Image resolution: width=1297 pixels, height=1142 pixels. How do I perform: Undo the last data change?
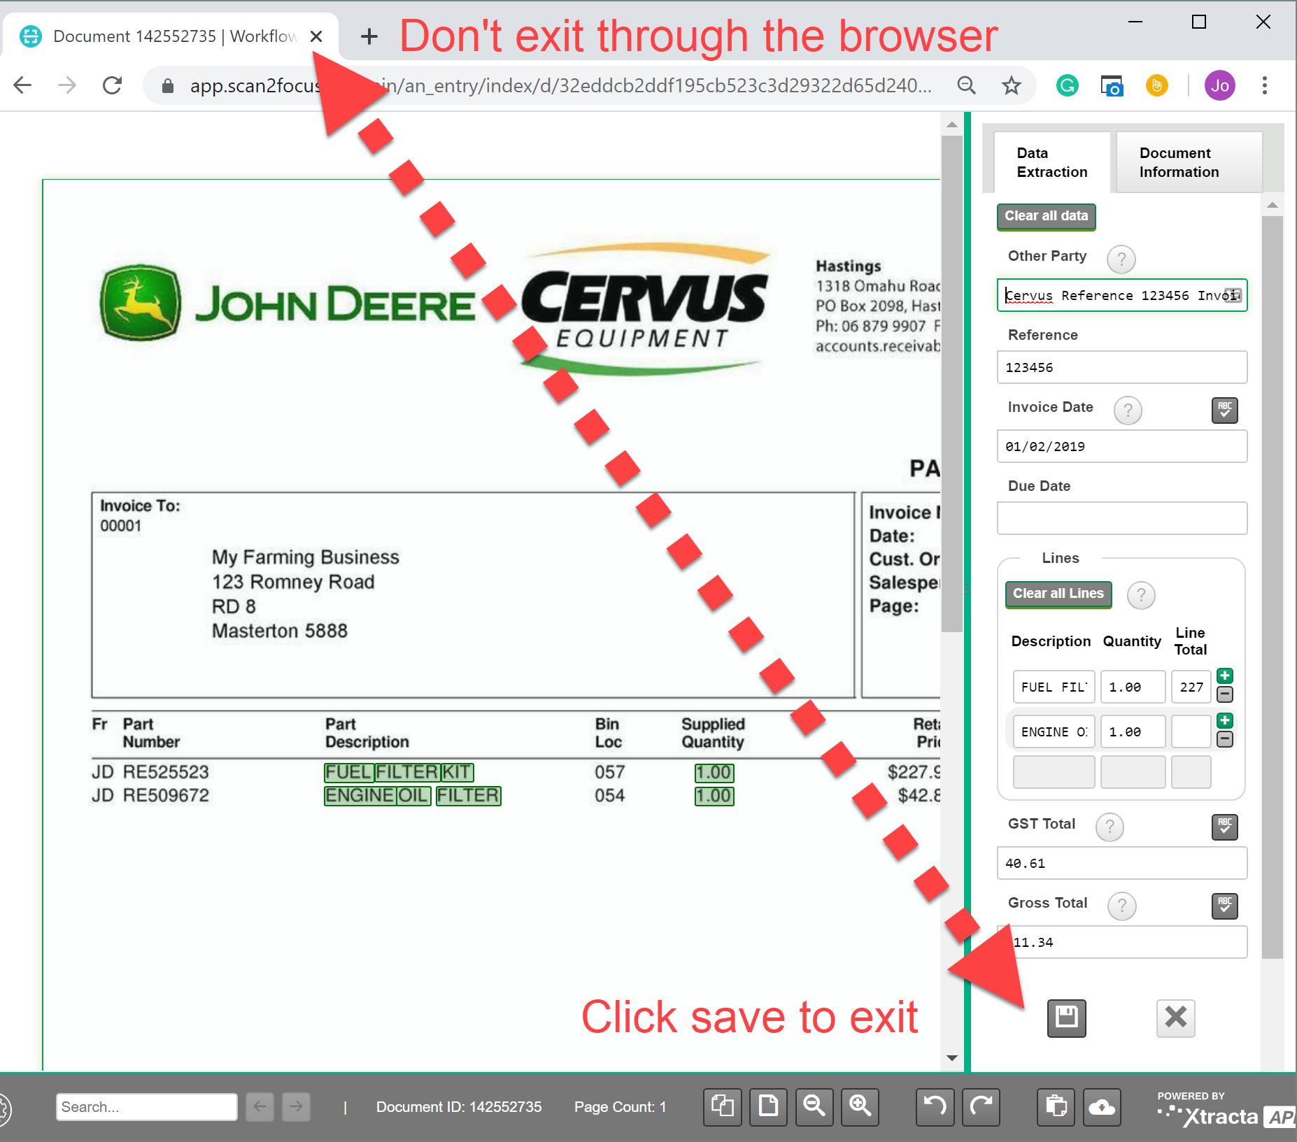(x=935, y=1107)
